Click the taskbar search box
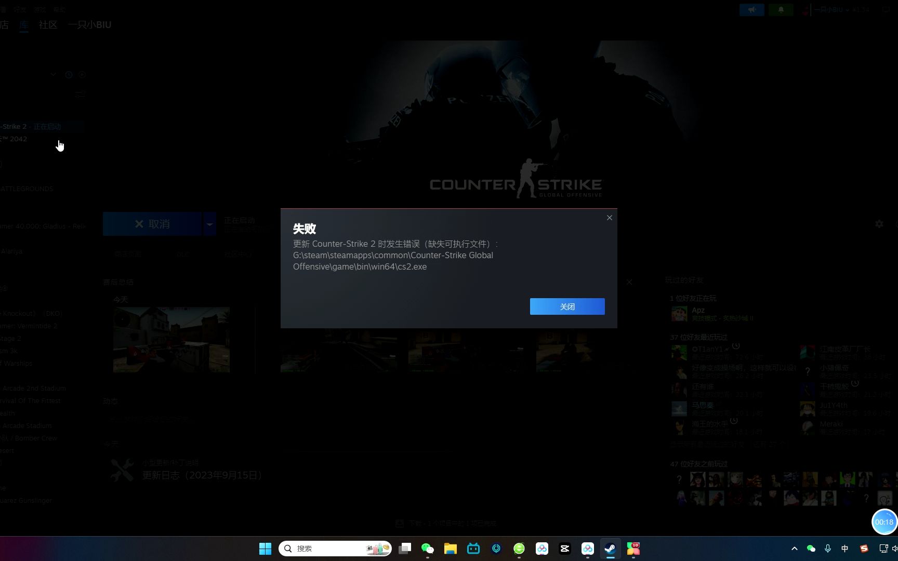This screenshot has height=561, width=898. tap(335, 549)
